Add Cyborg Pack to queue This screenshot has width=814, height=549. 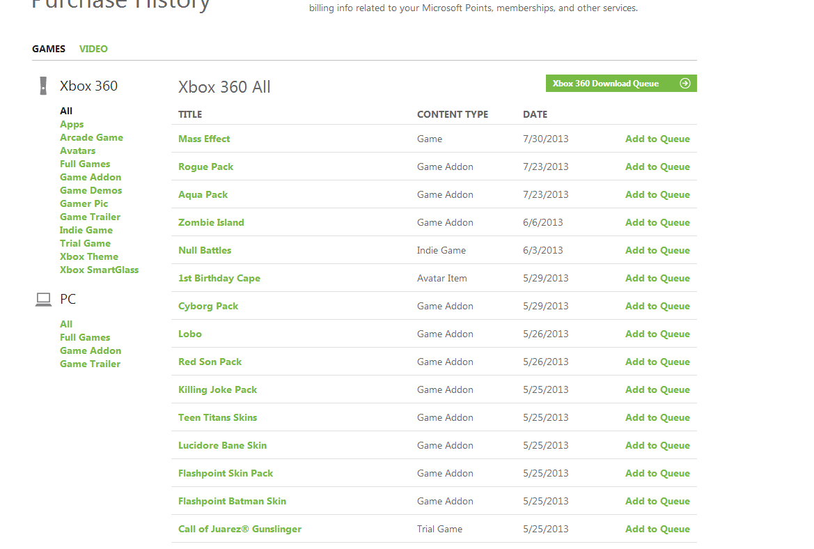pyautogui.click(x=657, y=306)
